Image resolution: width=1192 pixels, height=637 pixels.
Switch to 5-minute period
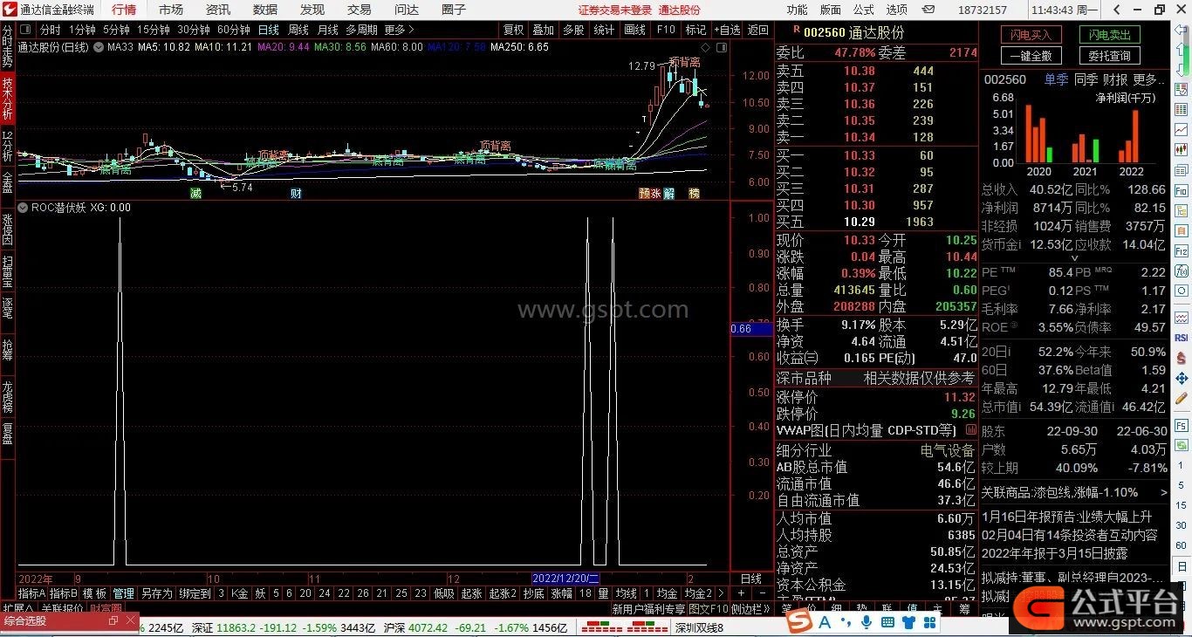pyautogui.click(x=116, y=30)
